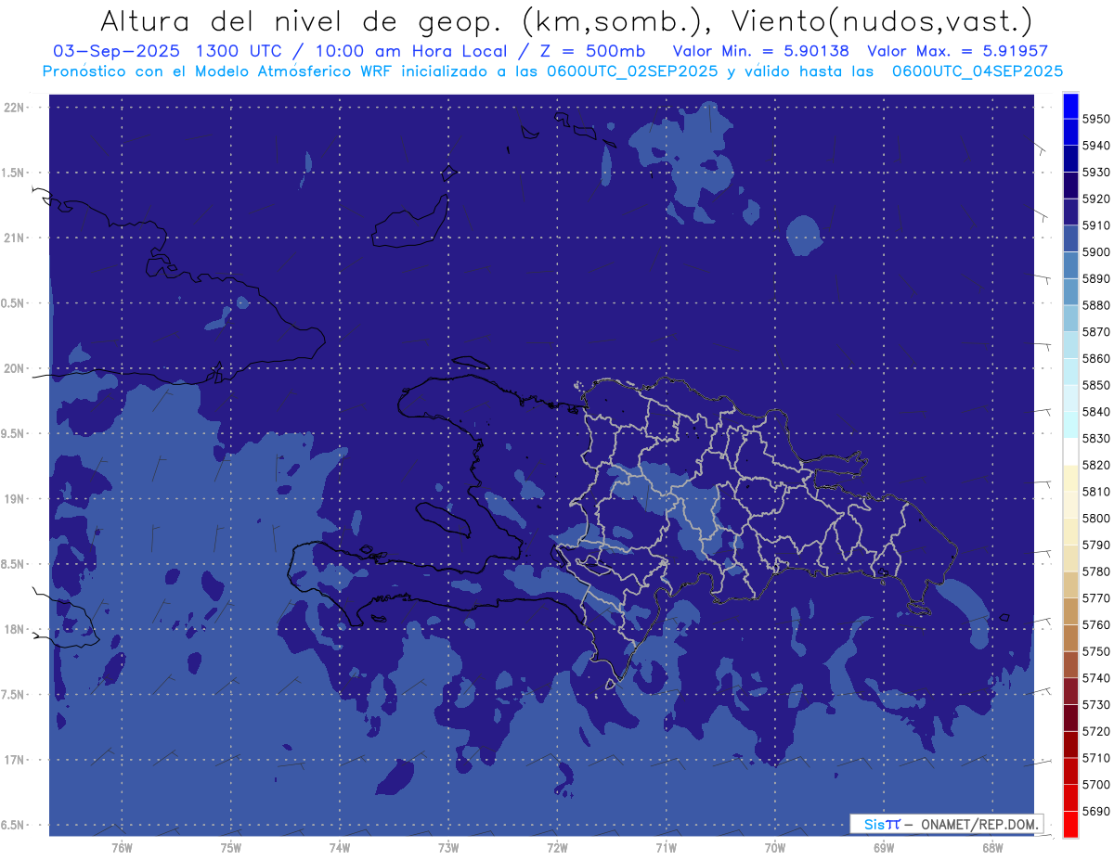
Task: Click the 18N latitude axis label
Action: pyautogui.click(x=14, y=629)
